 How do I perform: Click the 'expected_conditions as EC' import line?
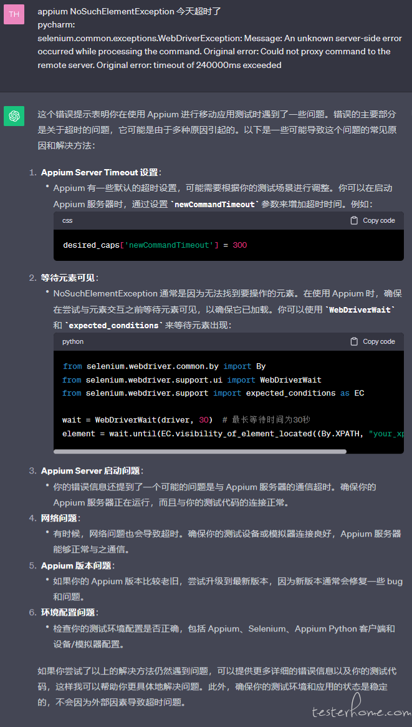click(213, 393)
